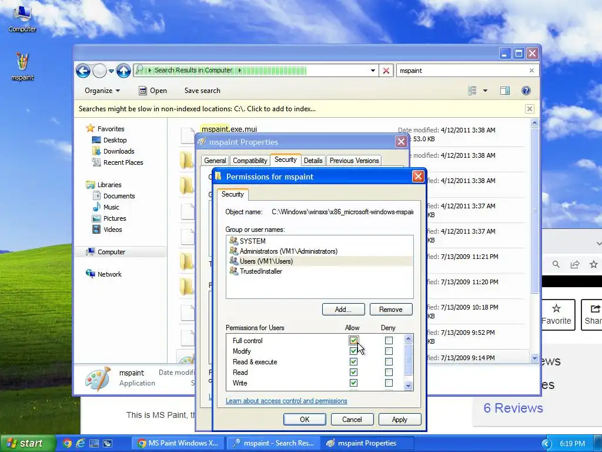Expand the address bar history dropdown
The height and width of the screenshot is (452, 602).
373,71
